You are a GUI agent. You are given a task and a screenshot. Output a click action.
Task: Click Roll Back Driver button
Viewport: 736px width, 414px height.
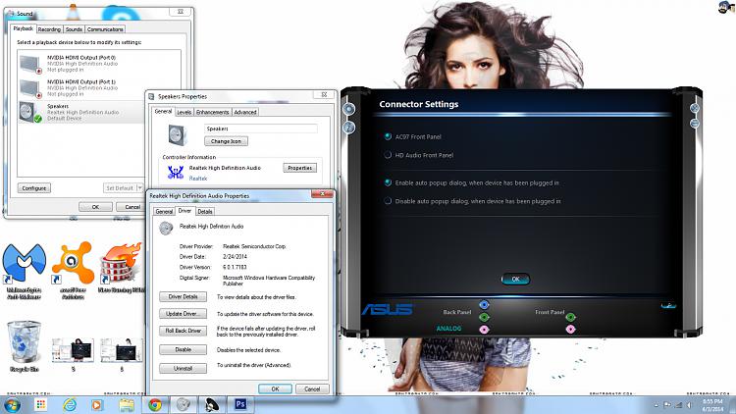point(184,331)
